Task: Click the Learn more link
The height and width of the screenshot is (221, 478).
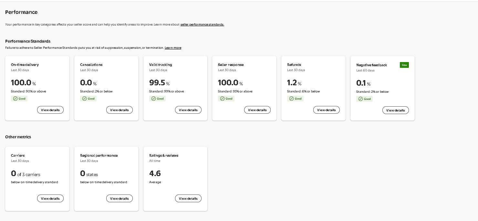Action: 173,48
